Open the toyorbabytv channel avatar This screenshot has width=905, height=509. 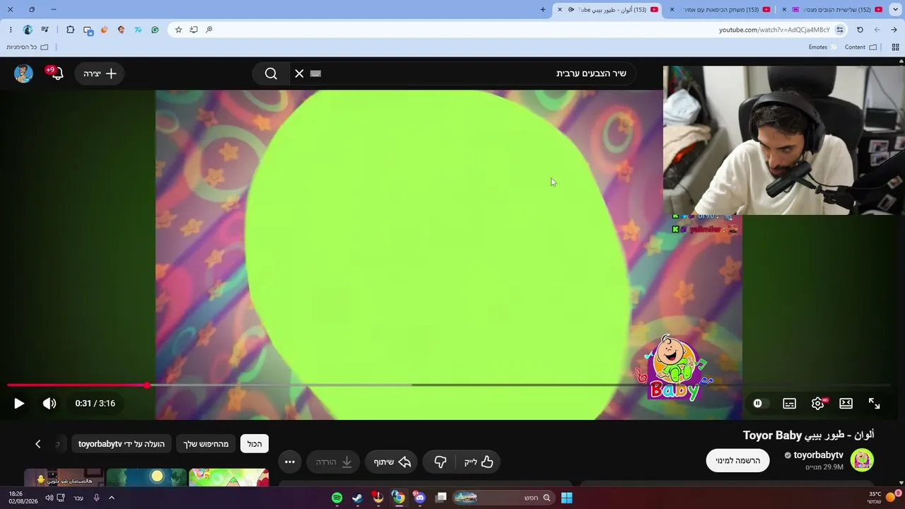(x=862, y=460)
